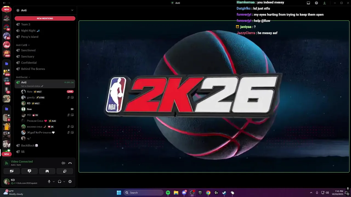The image size is (351, 197).
Task: Open the server with 200 notifications
Action: pos(6,53)
